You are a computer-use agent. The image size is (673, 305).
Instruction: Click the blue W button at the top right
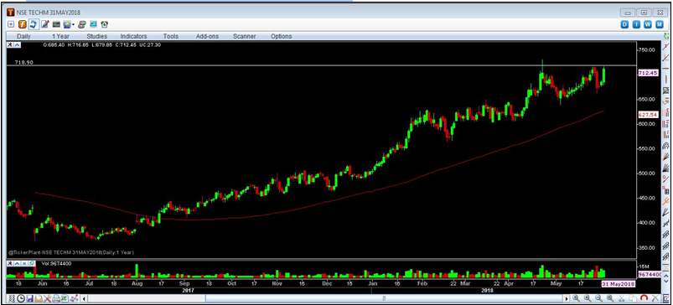tap(648, 25)
